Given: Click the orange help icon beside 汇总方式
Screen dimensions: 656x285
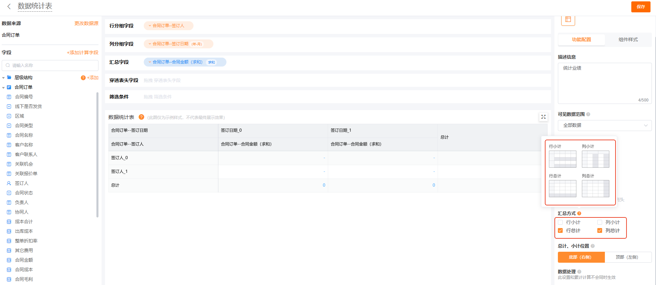Looking at the screenshot, I should [x=579, y=213].
